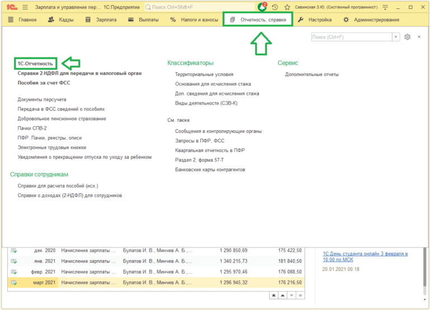Open Пачки СПВ-2
Image resolution: width=430 pixels, height=310 pixels.
[x=32, y=128]
